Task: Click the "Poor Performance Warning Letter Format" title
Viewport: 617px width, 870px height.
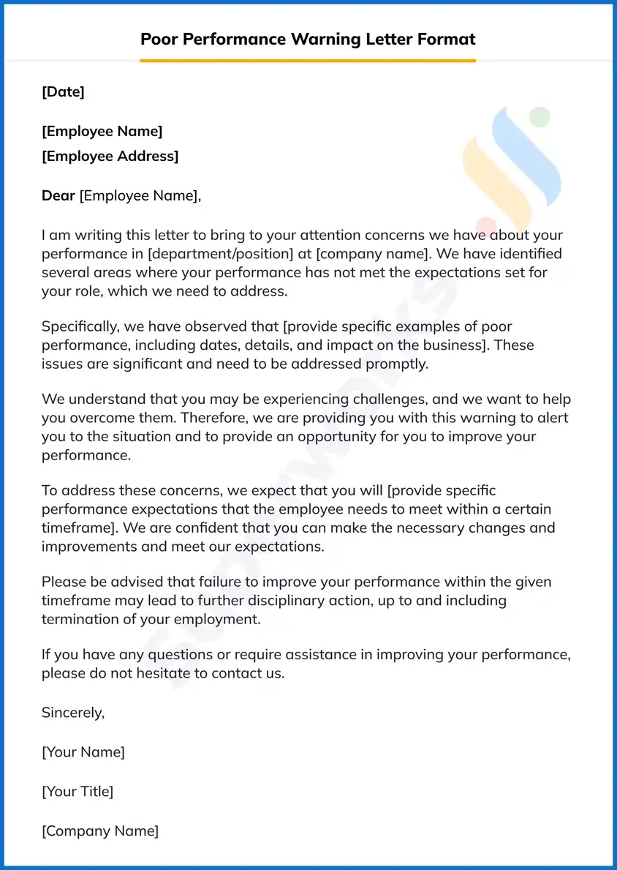Action: pos(308,39)
